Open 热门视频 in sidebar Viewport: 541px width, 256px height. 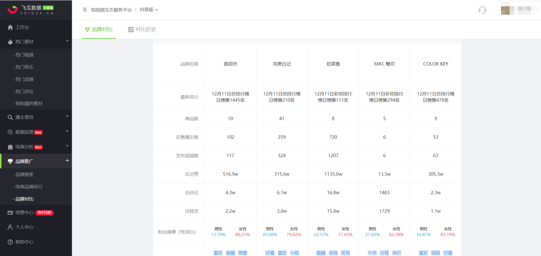[24, 55]
